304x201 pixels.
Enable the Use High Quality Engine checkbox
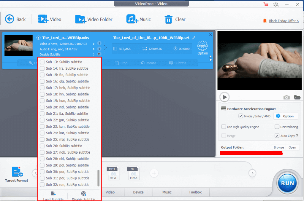(x=224, y=127)
